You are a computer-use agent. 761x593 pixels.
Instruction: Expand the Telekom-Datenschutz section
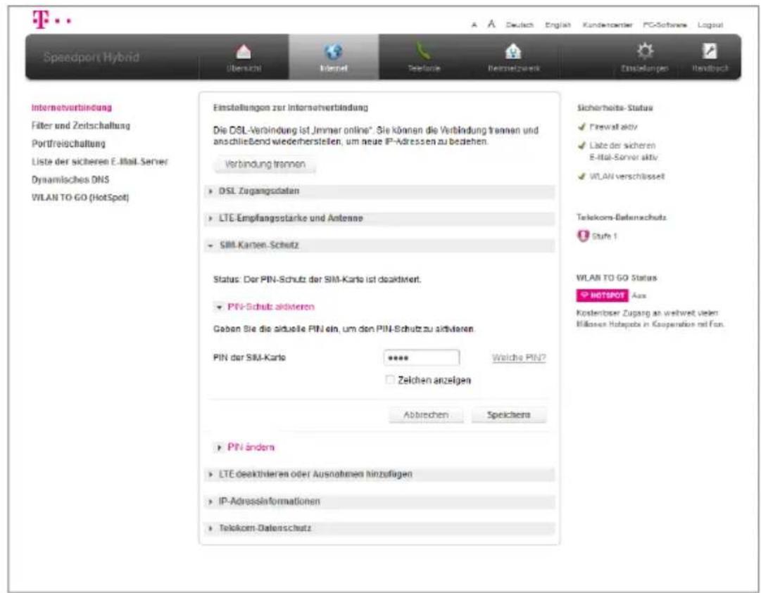(x=379, y=528)
